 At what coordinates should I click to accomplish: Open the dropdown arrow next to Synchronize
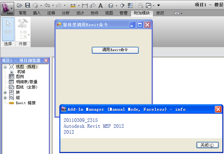(41, 6)
